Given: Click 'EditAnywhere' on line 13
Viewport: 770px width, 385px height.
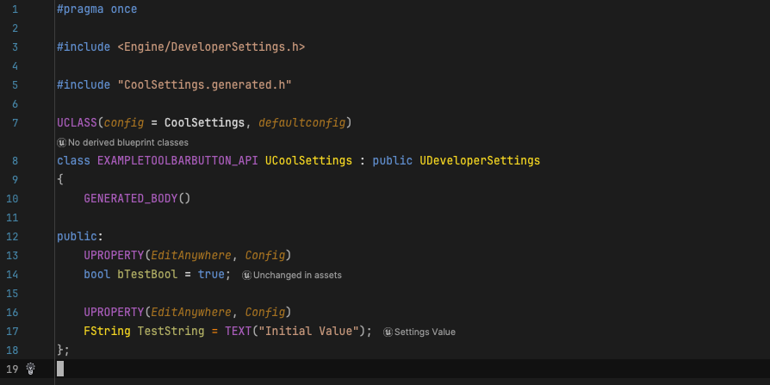Looking at the screenshot, I should 191,255.
